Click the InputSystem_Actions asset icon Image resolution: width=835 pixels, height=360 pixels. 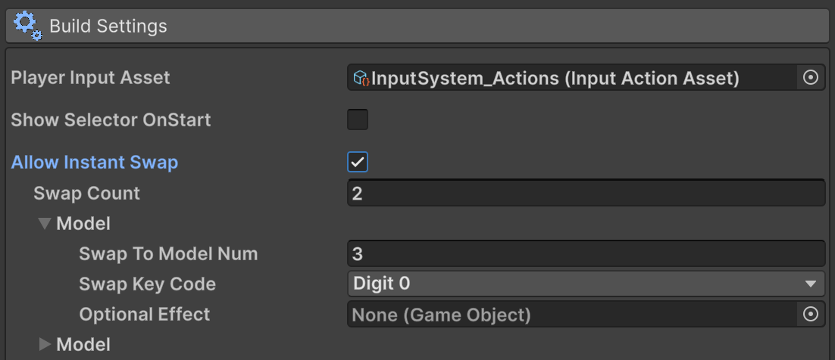click(361, 78)
